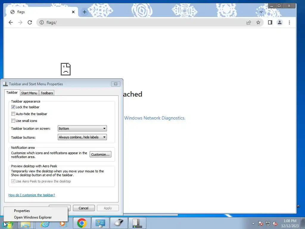Open the Chrome three-dot menu
305x229 pixels.
tap(290, 22)
